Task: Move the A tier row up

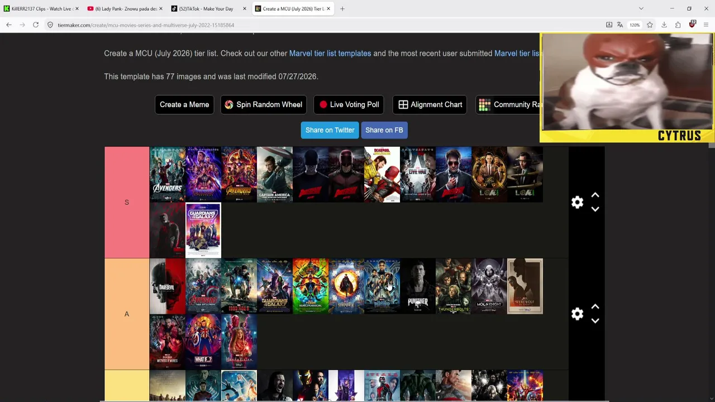Action: [595, 307]
